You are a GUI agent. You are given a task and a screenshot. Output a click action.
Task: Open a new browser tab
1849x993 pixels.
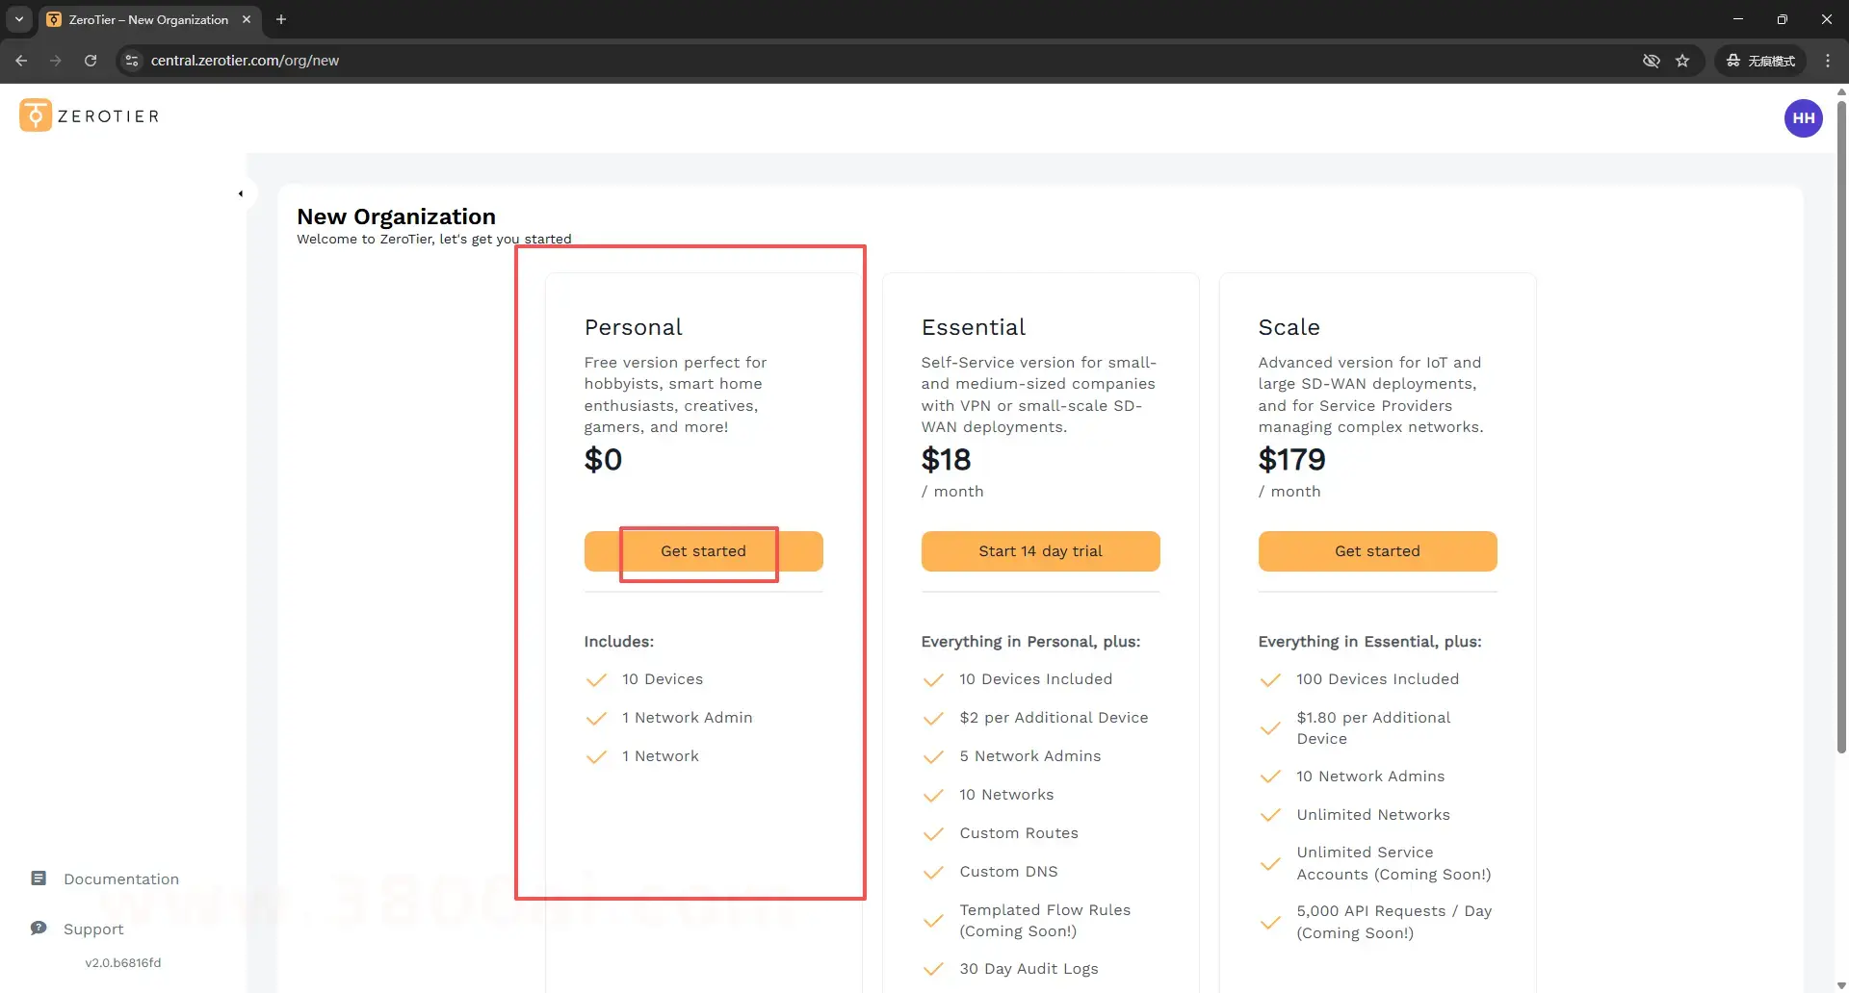[281, 19]
